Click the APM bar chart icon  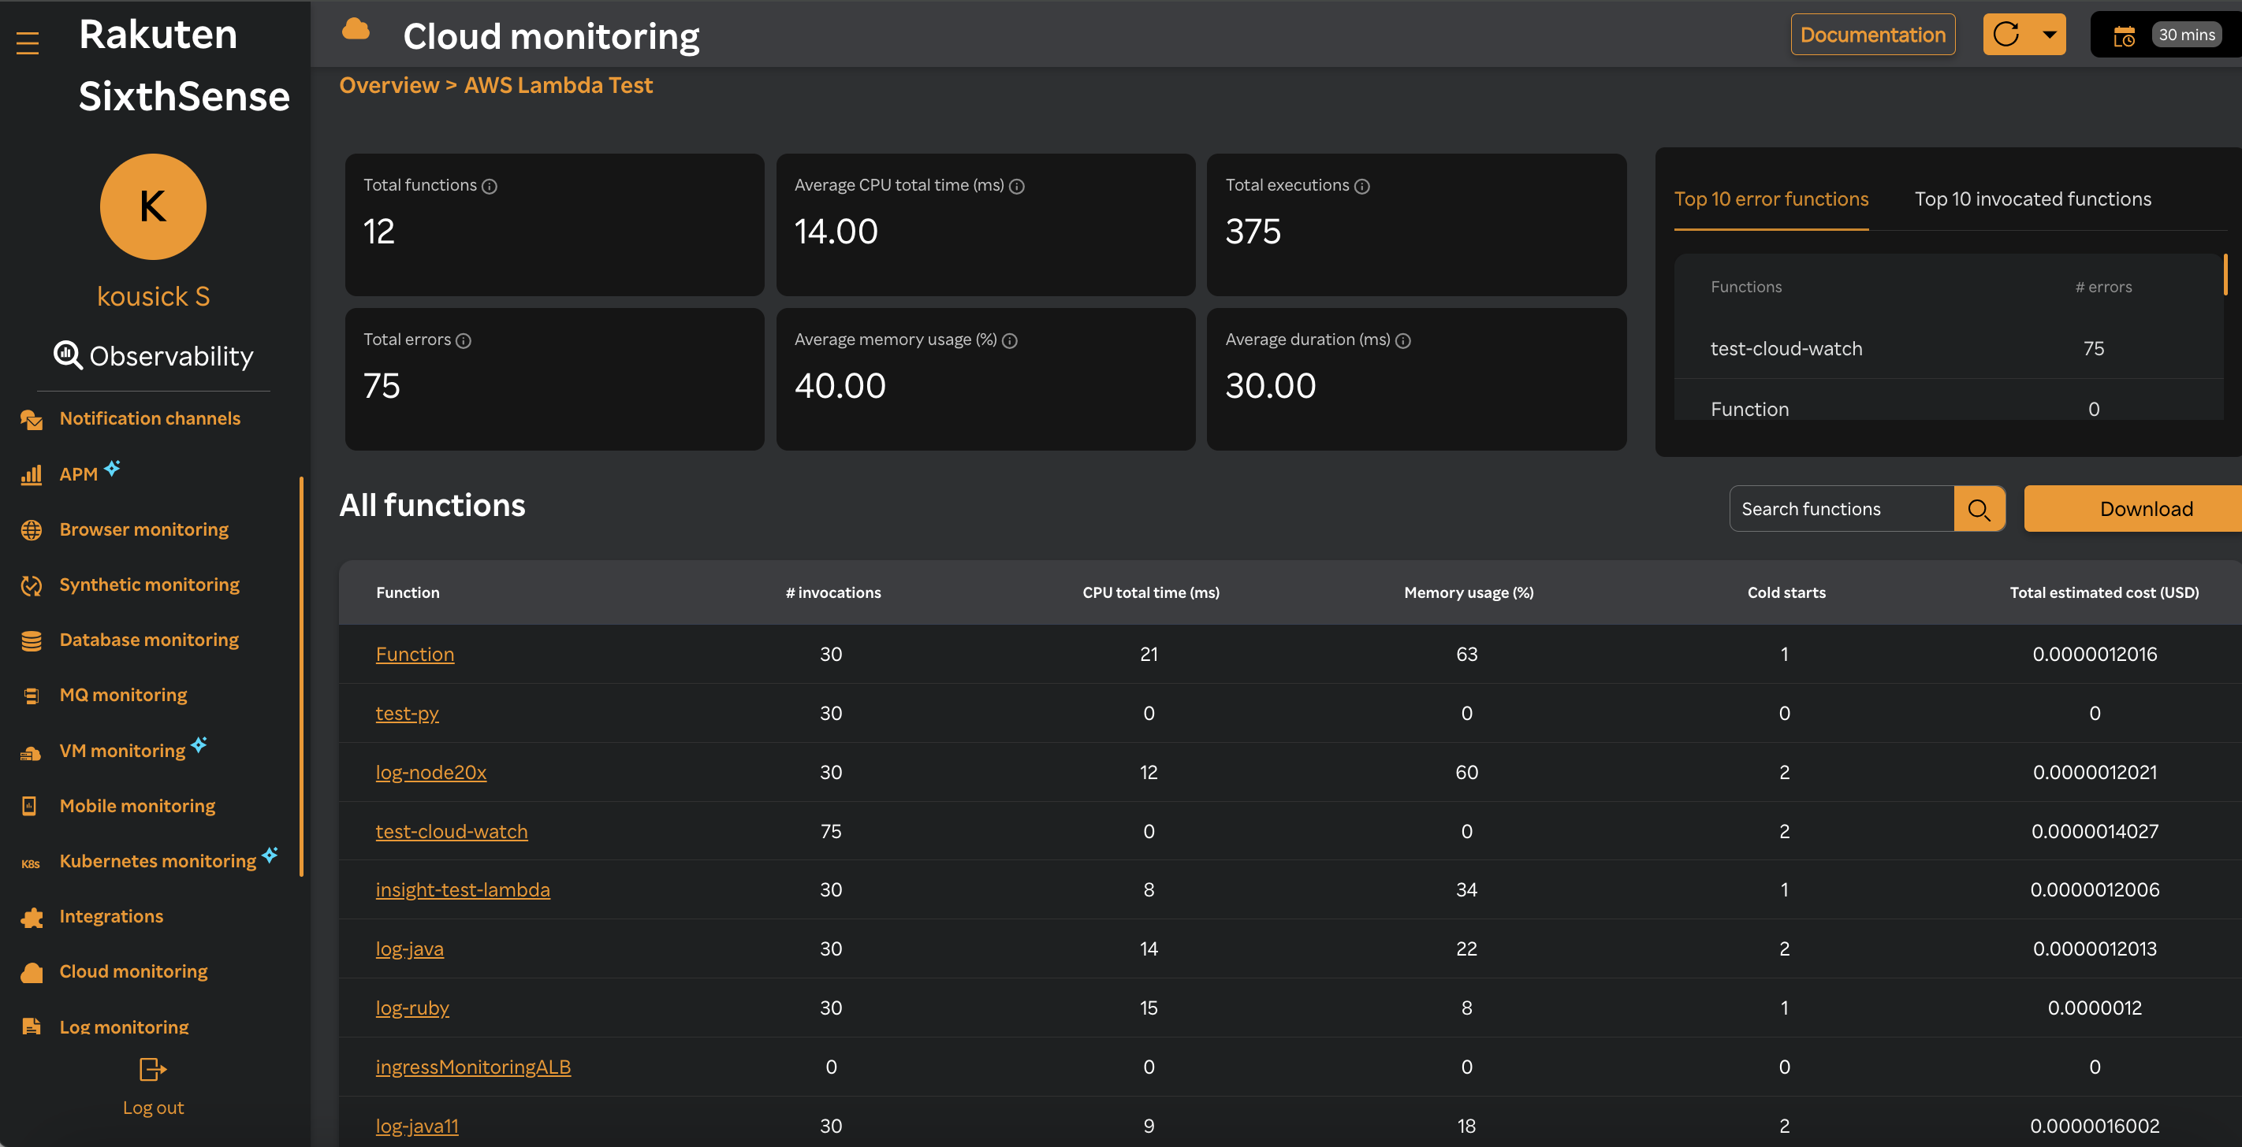[x=32, y=475]
